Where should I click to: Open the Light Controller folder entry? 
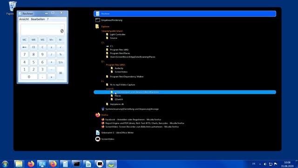click(118, 35)
